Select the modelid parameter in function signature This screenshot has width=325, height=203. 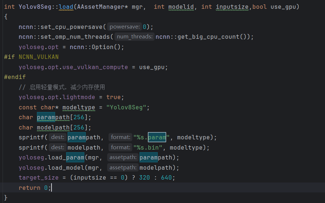tap(181, 7)
